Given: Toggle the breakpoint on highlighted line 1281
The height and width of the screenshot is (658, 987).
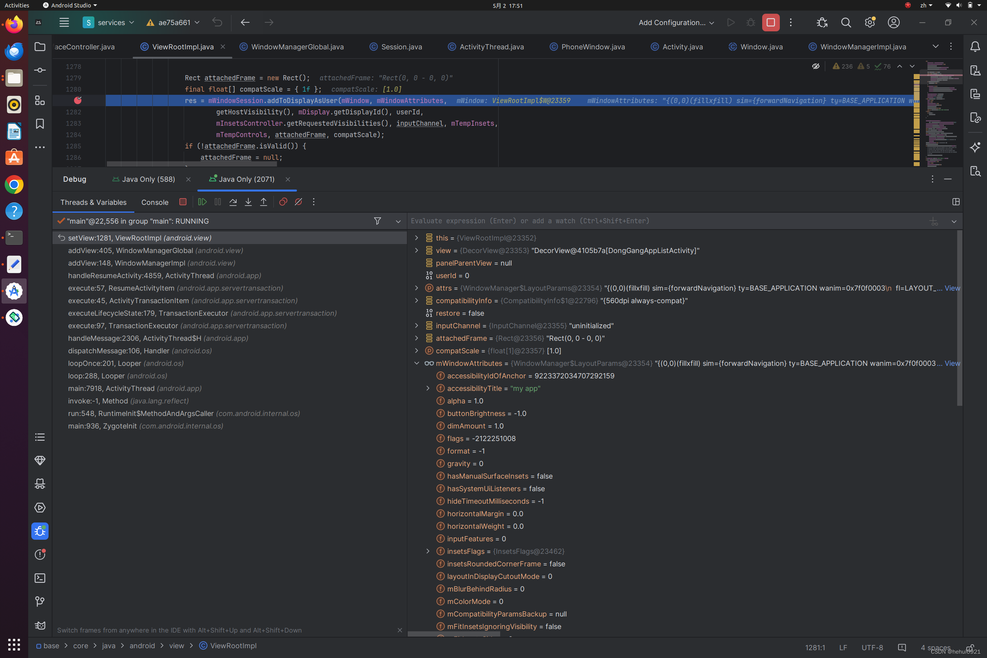Looking at the screenshot, I should (x=78, y=100).
